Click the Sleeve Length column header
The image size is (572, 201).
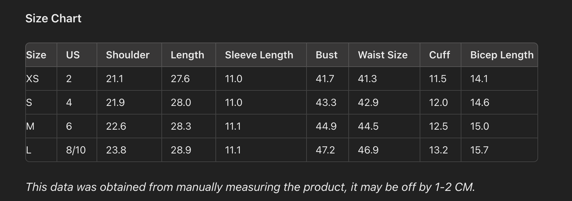click(259, 55)
